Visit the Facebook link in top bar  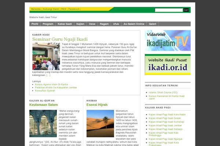74,9
